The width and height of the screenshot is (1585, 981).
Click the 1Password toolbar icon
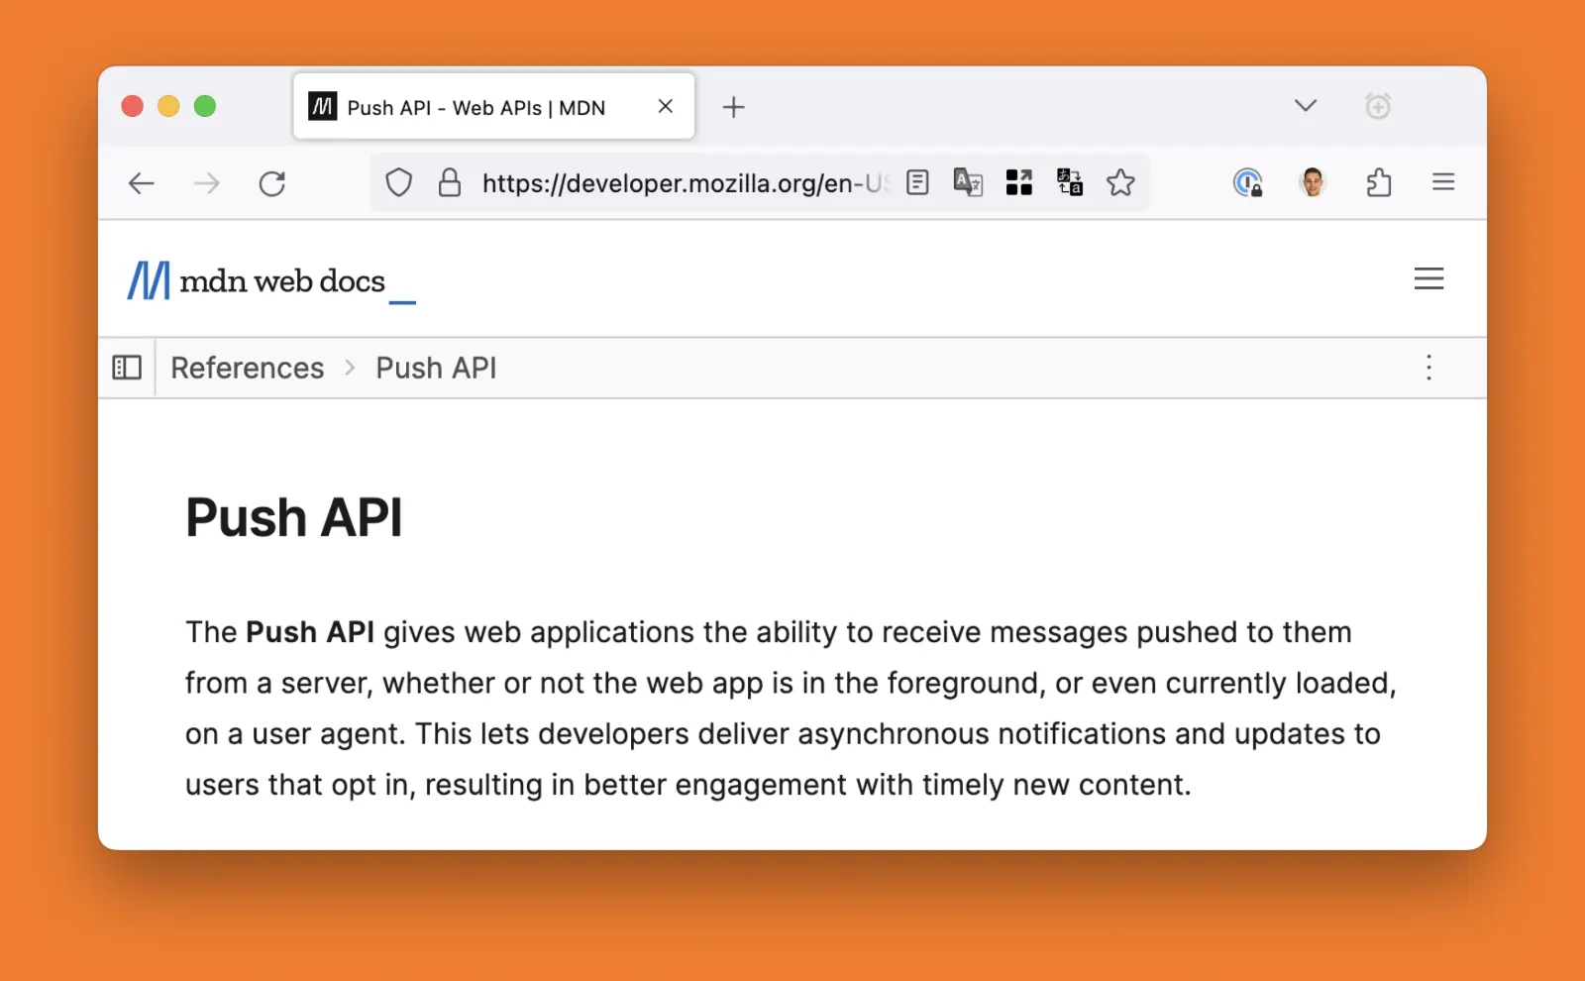point(1247,182)
